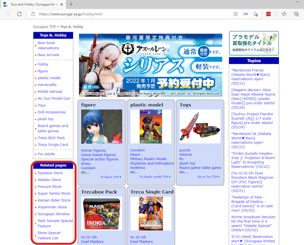Open For adults sidebar link
The image size is (304, 245).
pyautogui.click(x=46, y=154)
